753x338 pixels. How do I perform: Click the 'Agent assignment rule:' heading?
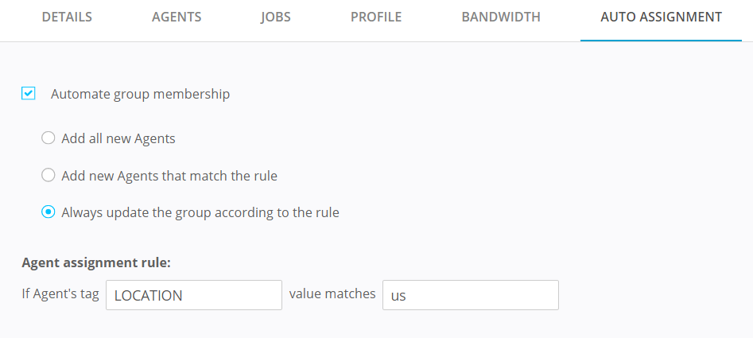(96, 262)
